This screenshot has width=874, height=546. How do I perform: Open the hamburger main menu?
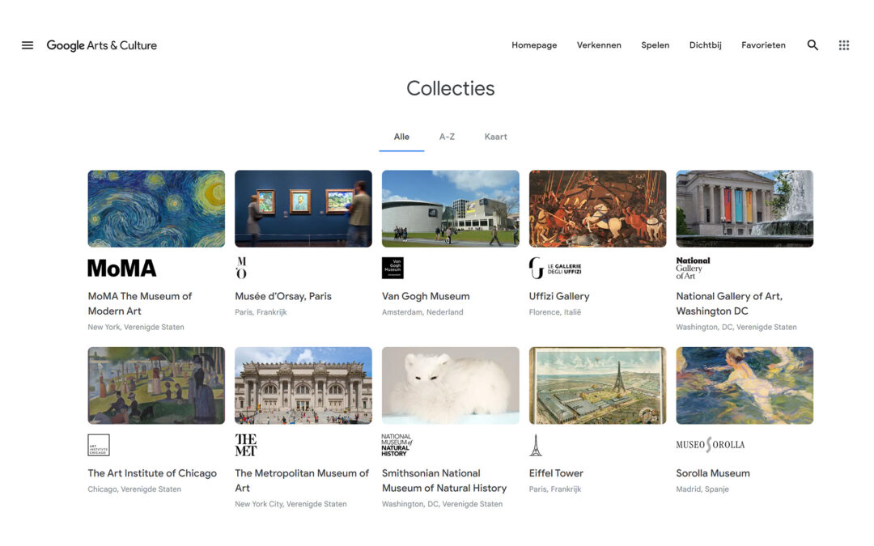(28, 45)
